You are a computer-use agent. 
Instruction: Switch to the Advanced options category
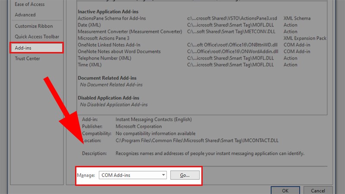pos(25,15)
